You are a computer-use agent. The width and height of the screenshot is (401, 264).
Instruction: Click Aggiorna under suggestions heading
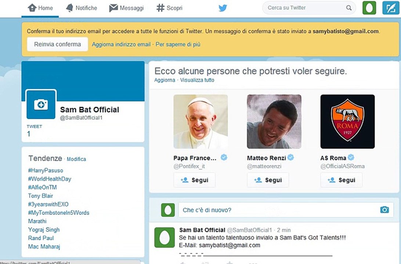[165, 80]
